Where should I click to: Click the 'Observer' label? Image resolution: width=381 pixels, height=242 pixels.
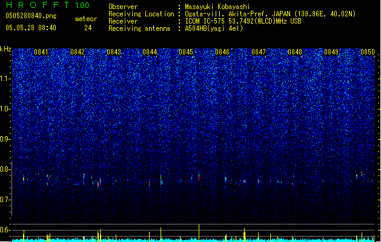click(x=123, y=7)
